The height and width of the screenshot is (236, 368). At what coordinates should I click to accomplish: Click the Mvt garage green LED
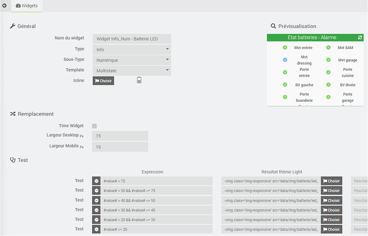coord(329,60)
